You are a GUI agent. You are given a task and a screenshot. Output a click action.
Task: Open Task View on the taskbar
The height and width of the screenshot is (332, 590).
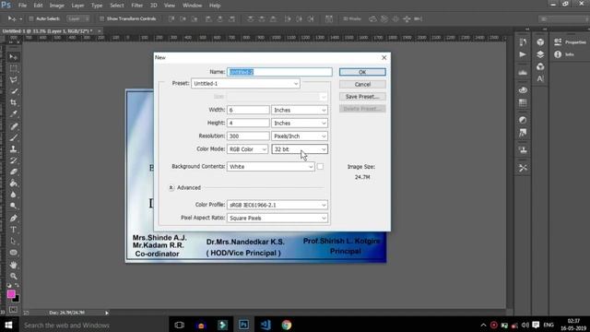click(180, 325)
